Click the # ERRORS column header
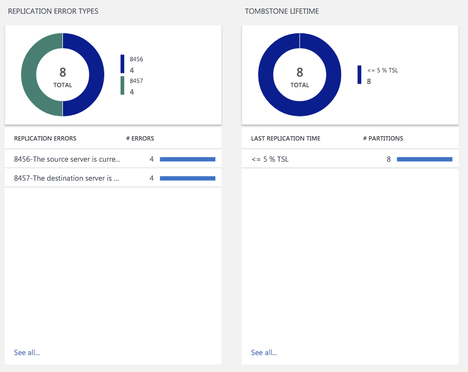 (x=140, y=138)
